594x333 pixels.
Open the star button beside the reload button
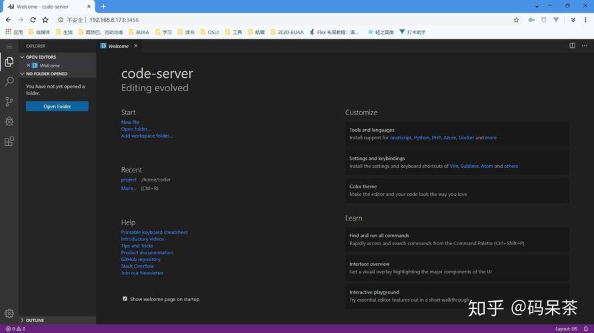click(45, 20)
